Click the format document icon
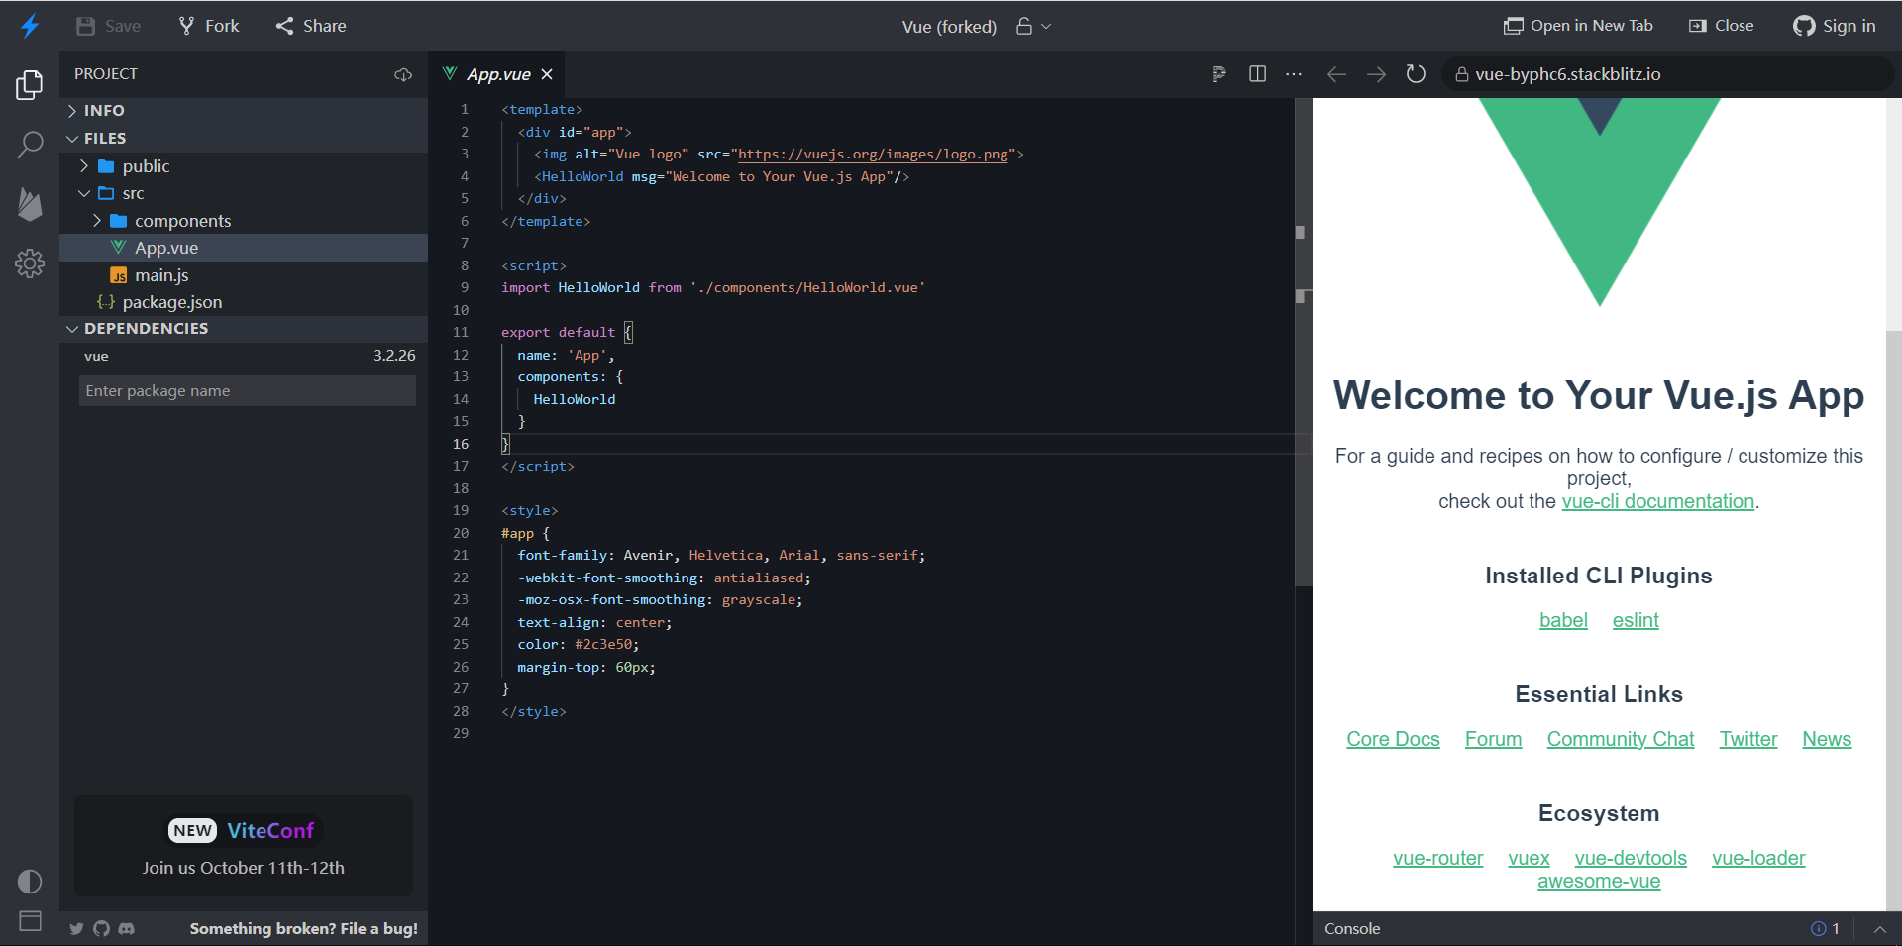 coord(1219,74)
